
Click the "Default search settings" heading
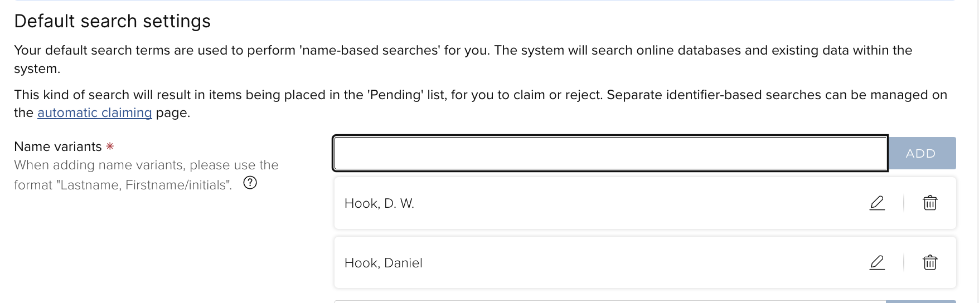coord(112,21)
